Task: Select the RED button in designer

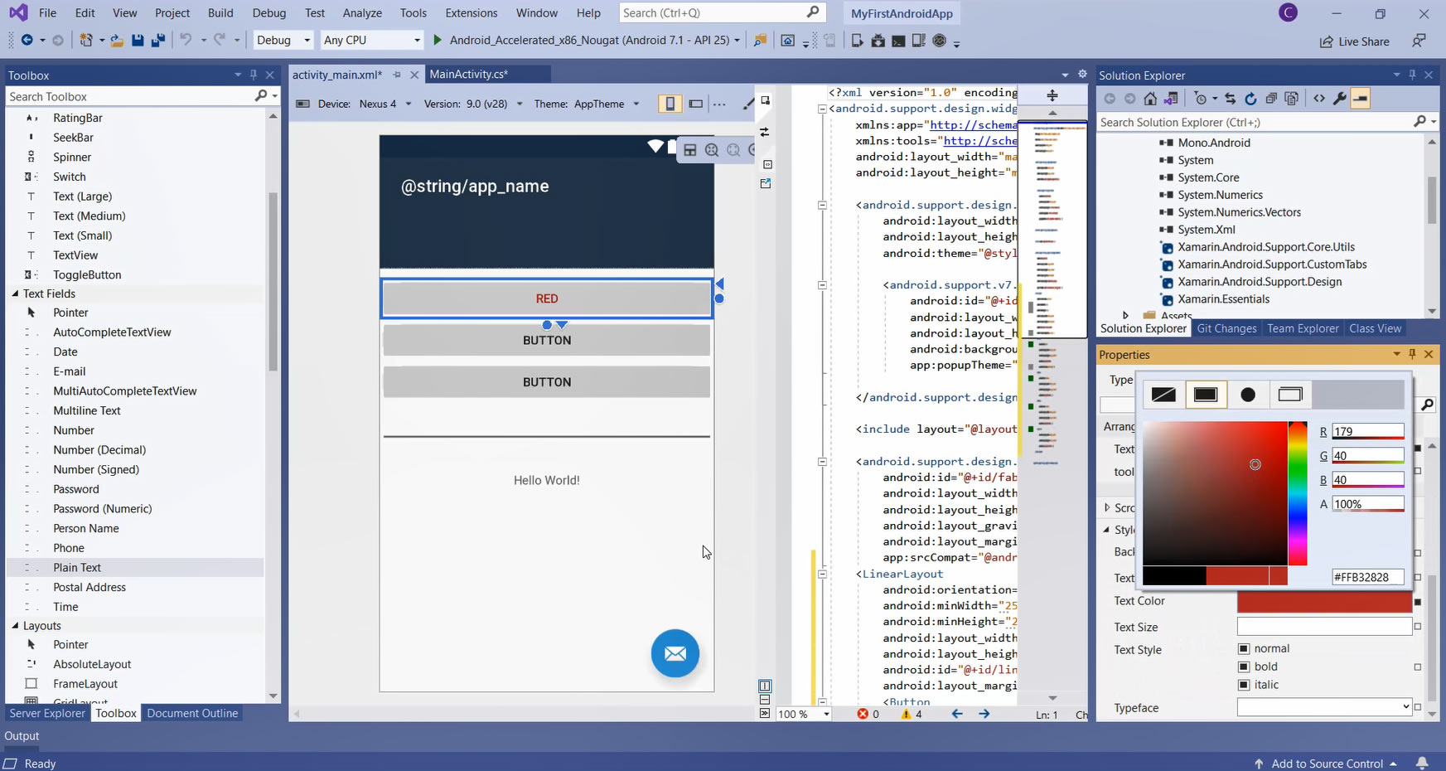Action: pyautogui.click(x=546, y=298)
